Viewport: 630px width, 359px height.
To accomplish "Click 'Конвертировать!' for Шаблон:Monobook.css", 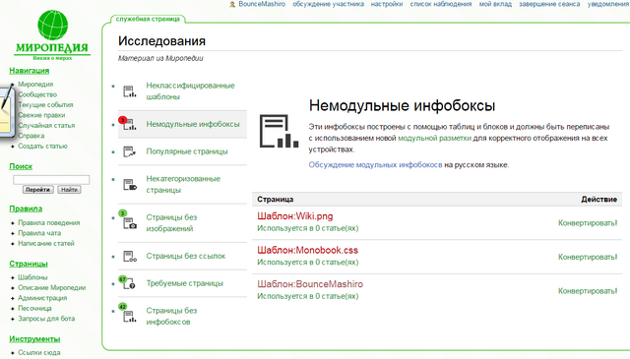I will (588, 257).
